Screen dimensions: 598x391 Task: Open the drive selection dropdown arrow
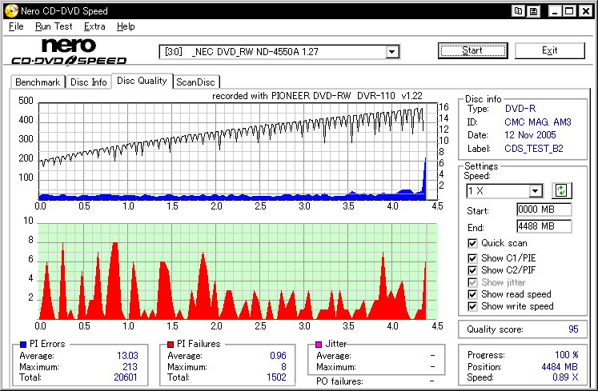click(391, 52)
